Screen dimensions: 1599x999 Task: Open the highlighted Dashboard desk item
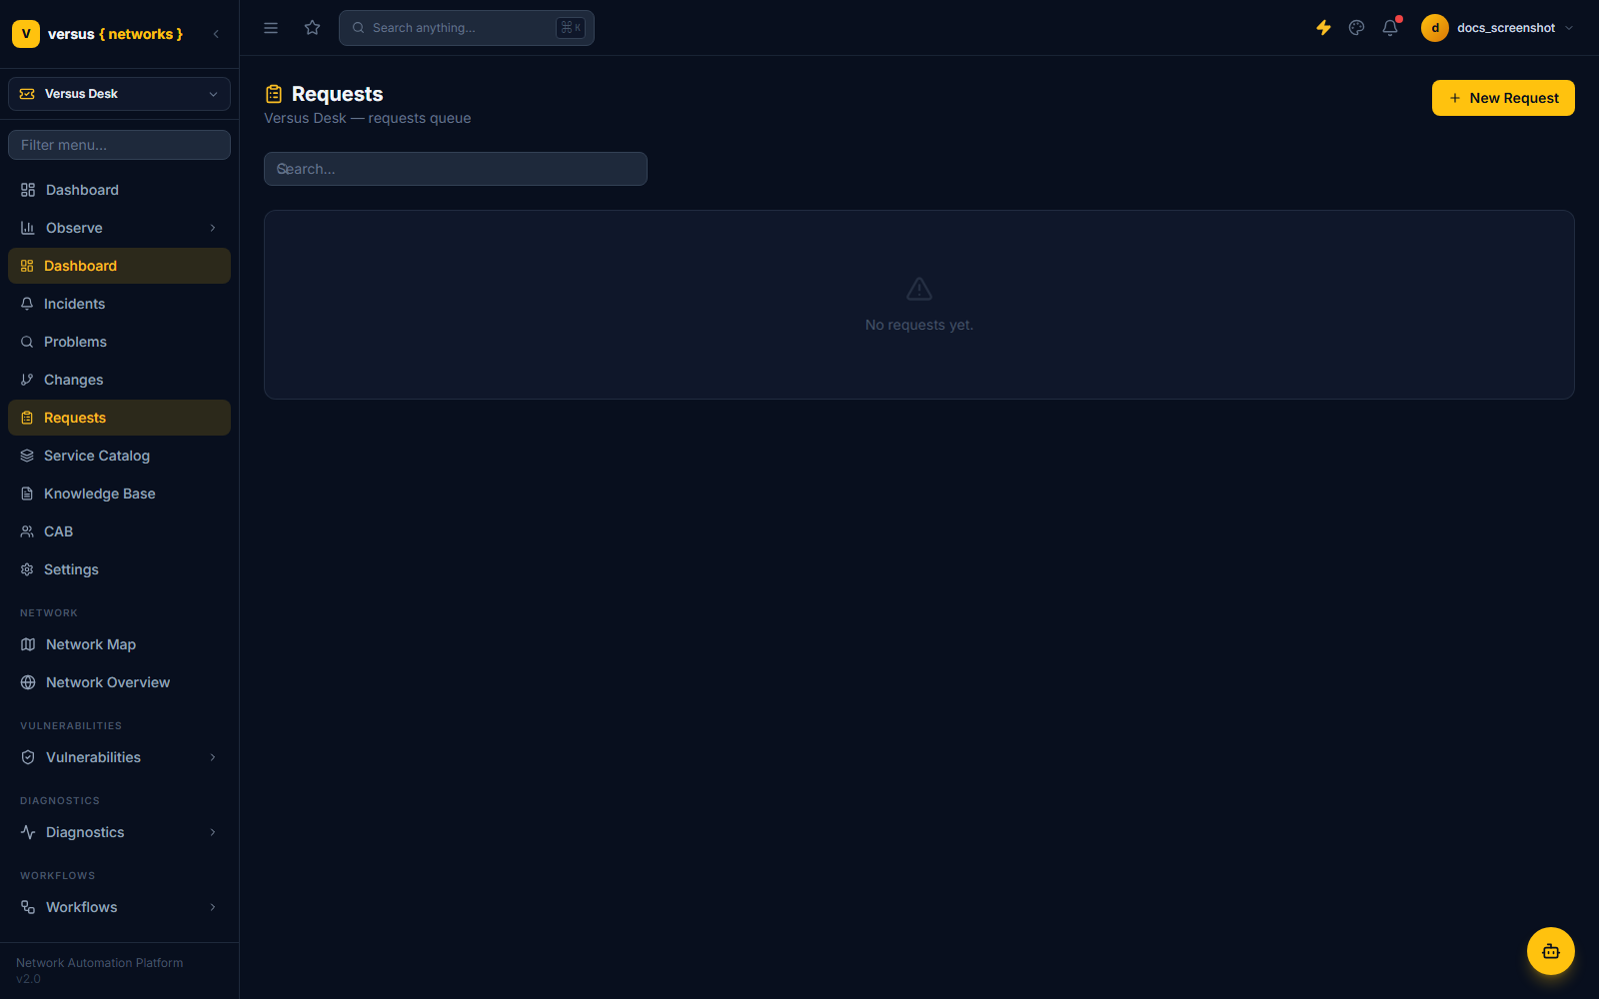[119, 266]
